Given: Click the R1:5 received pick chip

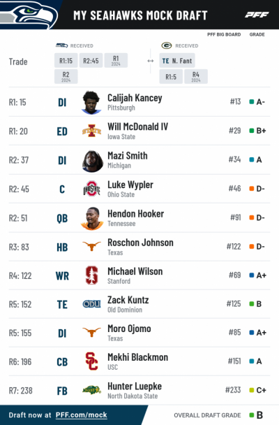Looking at the screenshot, I should pyautogui.click(x=171, y=77).
